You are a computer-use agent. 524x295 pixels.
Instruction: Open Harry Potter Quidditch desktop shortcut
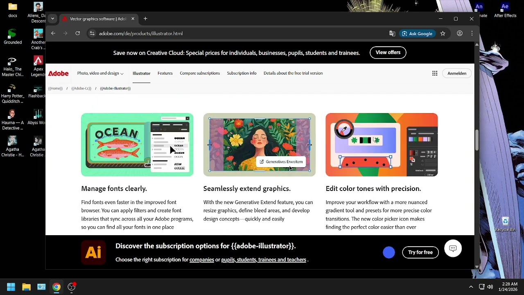[x=13, y=93]
